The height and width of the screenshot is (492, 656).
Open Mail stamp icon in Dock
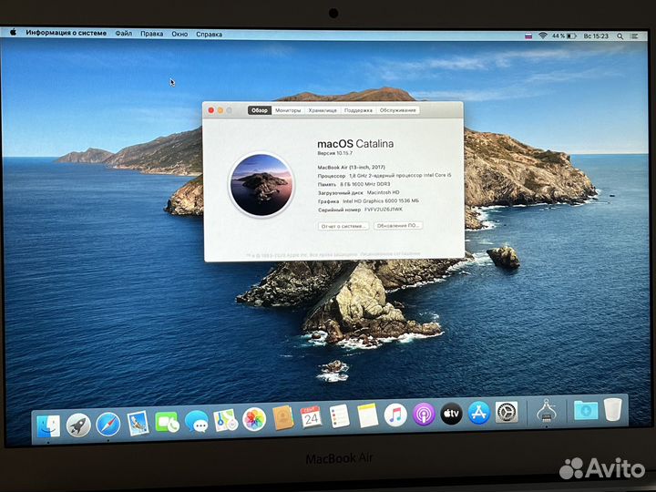pos(138,423)
